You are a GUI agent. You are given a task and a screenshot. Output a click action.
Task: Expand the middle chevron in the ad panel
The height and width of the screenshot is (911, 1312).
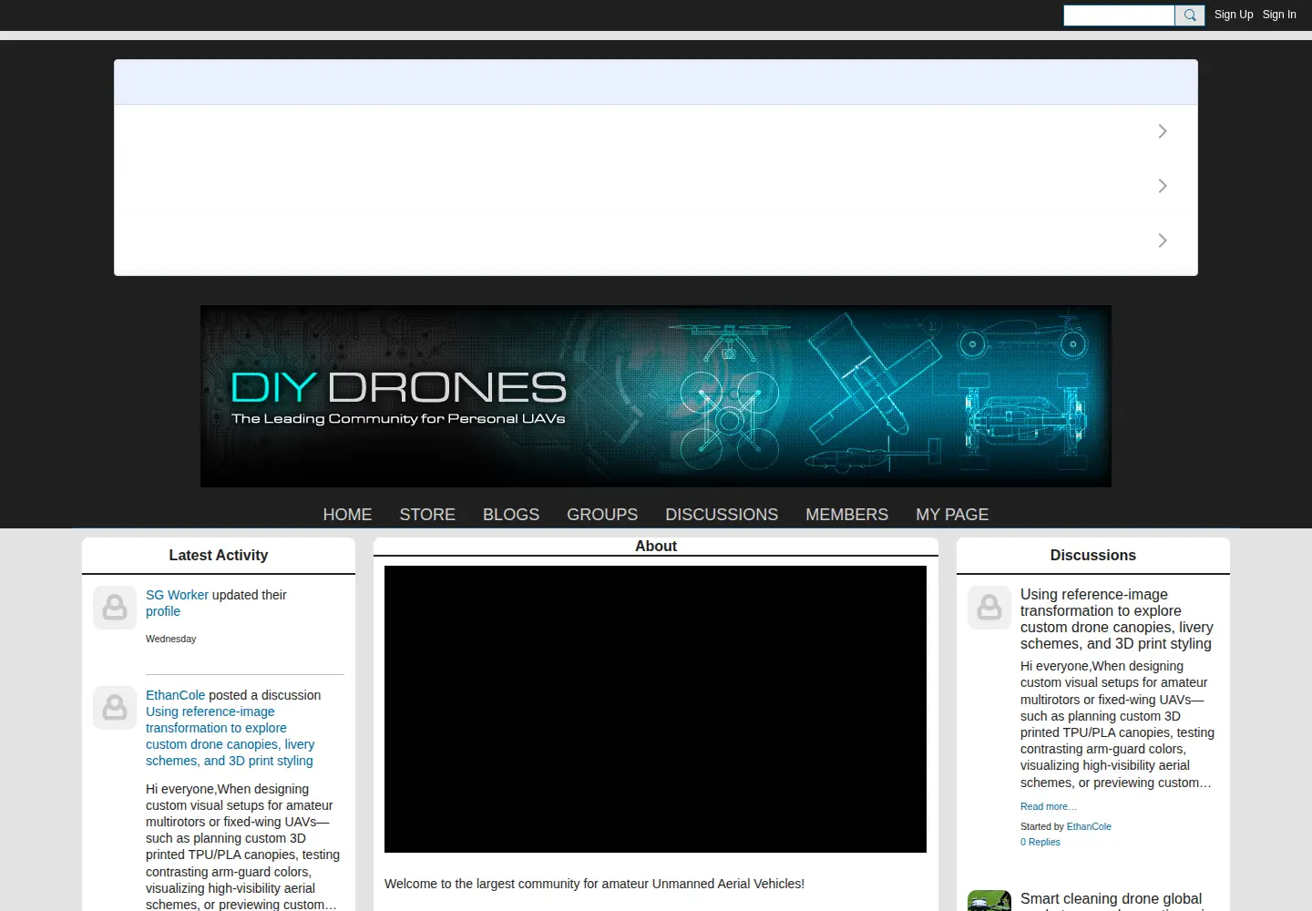click(1163, 186)
